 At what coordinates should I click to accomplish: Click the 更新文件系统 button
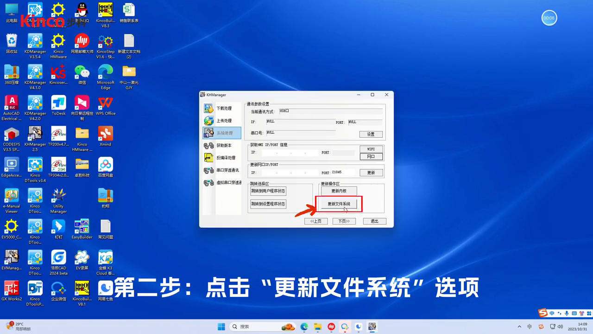(x=339, y=204)
